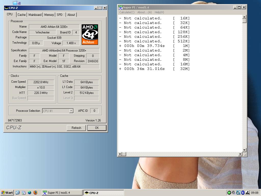The width and height of the screenshot is (261, 196).
Task: Click the 32M result line 34m 31.016s
Action: pyautogui.click(x=154, y=69)
